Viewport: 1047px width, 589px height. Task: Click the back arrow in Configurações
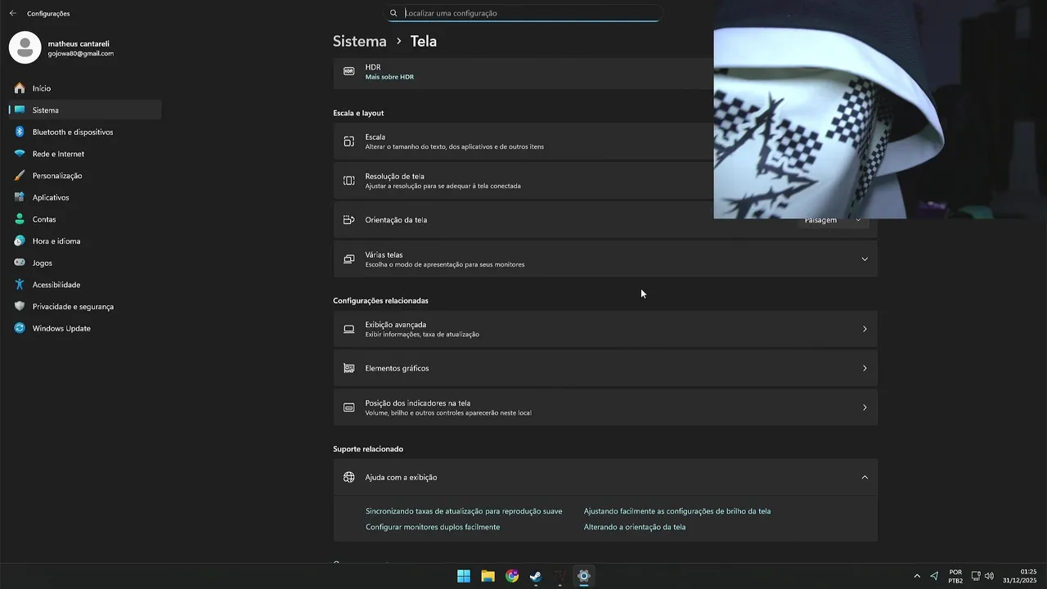12,13
